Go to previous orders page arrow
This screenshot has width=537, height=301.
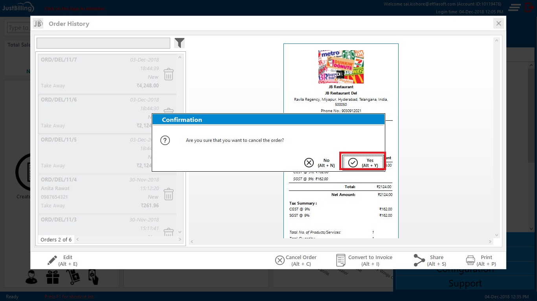tap(77, 239)
